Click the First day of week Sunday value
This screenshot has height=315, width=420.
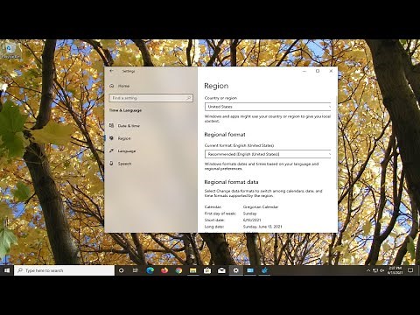coord(249,213)
